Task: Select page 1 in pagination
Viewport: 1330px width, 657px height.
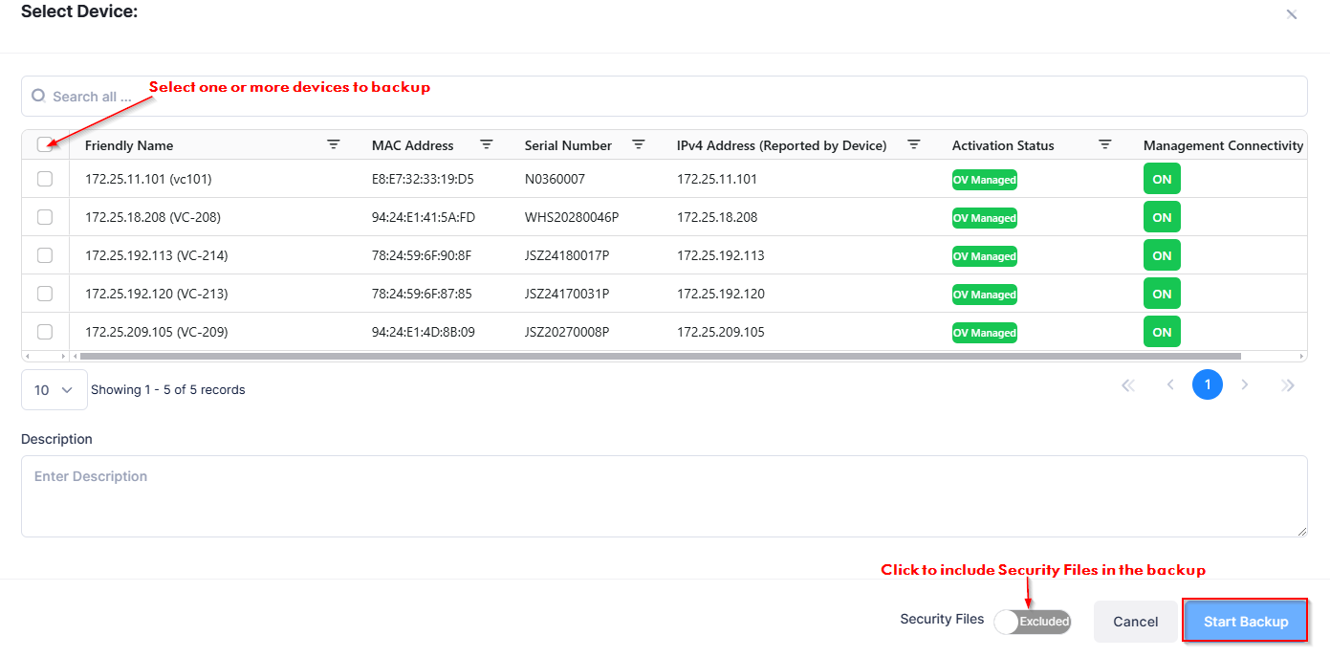Action: tap(1208, 385)
